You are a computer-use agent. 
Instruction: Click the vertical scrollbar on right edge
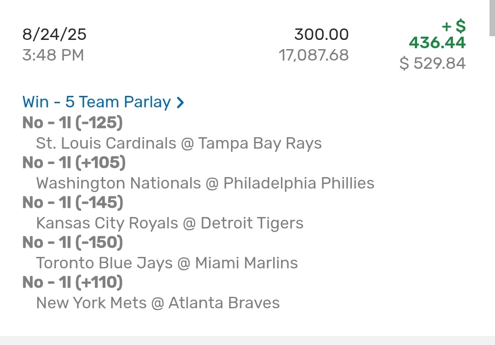(x=492, y=18)
